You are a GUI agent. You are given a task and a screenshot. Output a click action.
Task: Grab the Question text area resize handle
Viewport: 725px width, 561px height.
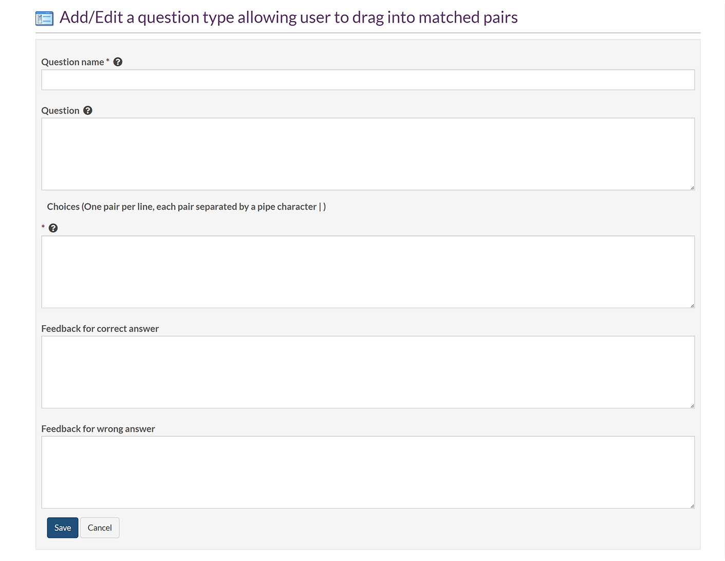[692, 188]
